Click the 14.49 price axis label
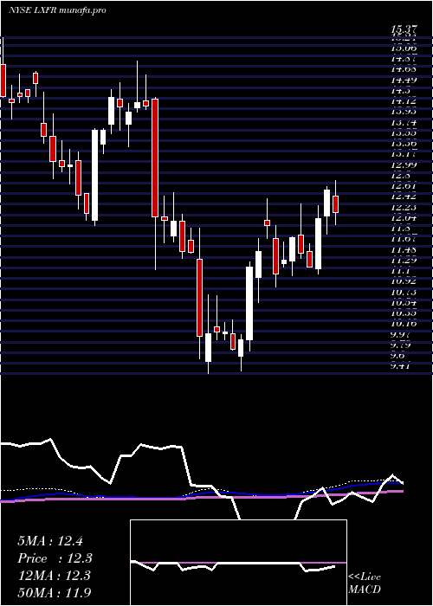This screenshot has height=606, width=433. [404, 81]
